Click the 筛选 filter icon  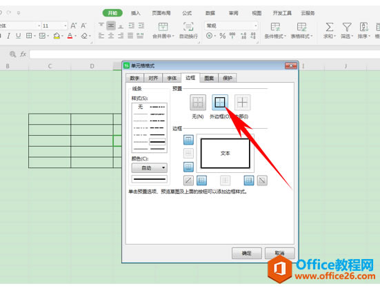347,27
